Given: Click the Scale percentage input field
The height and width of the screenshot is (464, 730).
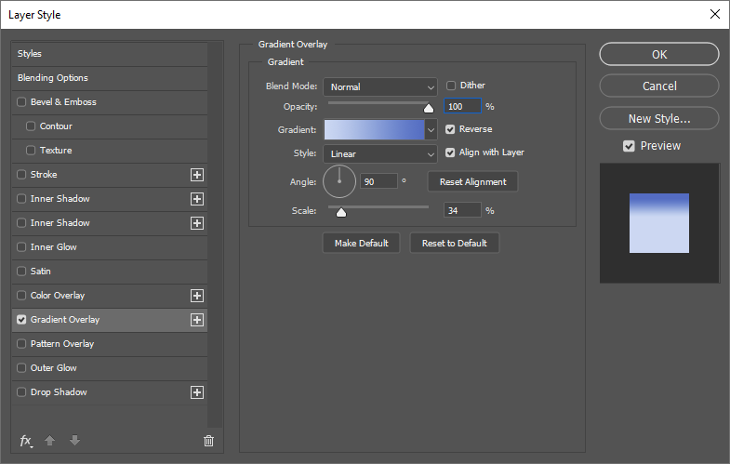Looking at the screenshot, I should click(x=462, y=211).
